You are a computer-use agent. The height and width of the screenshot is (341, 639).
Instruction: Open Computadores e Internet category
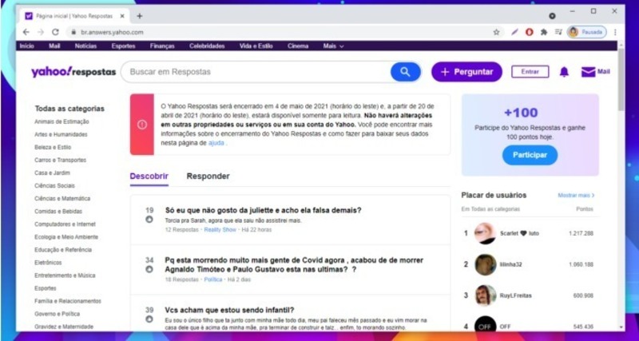click(x=65, y=224)
